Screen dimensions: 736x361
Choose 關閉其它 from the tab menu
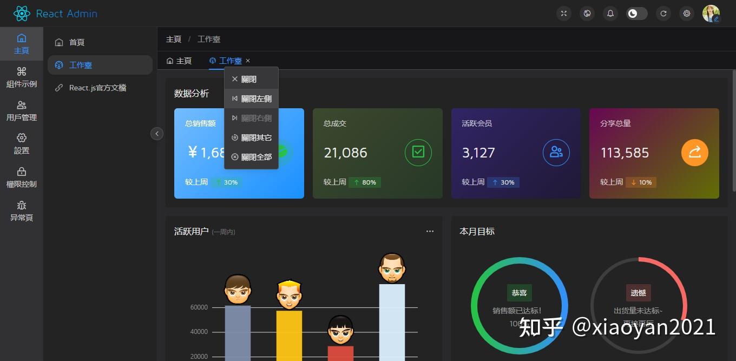(x=251, y=137)
